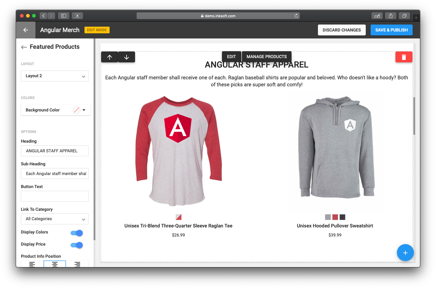Click the Raglan Tee product image
The width and height of the screenshot is (436, 288).
(179, 151)
